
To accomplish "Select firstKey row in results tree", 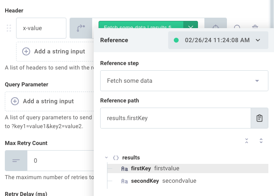I will (x=188, y=168).
